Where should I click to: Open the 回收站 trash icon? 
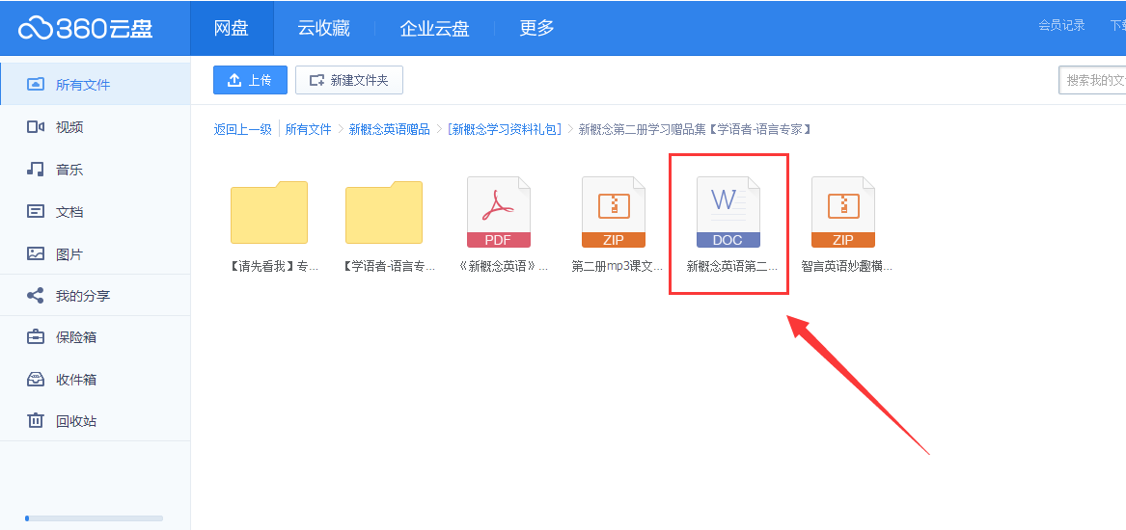pos(35,421)
